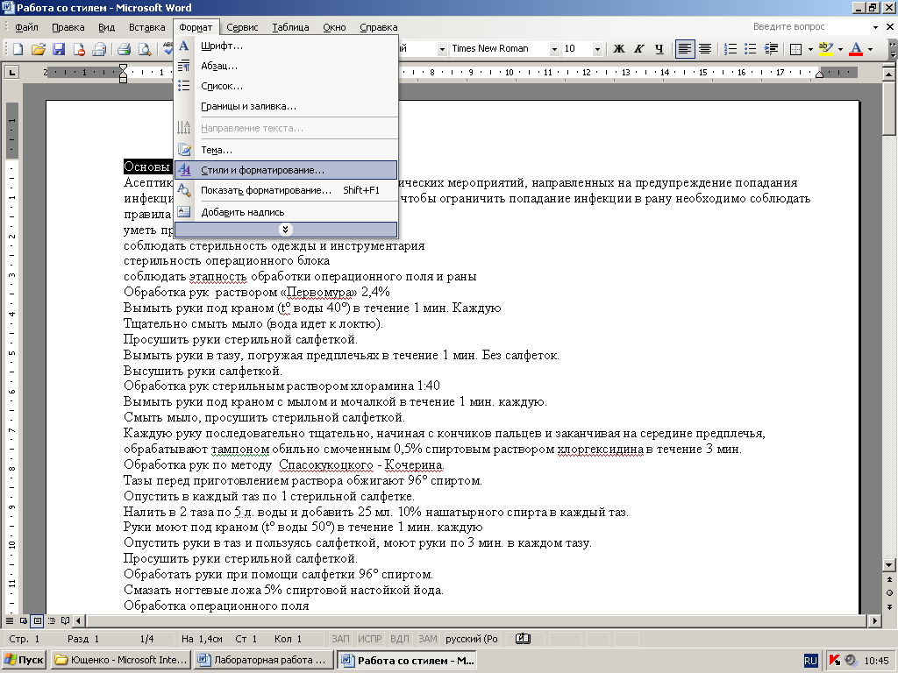Choose Список… menu entry
The height and width of the screenshot is (673, 898).
pyautogui.click(x=285, y=86)
